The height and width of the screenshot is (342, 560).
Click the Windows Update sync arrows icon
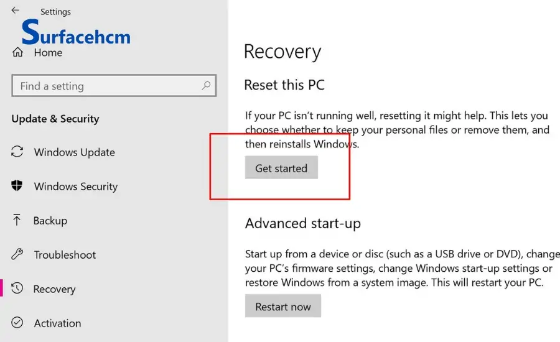coord(17,151)
